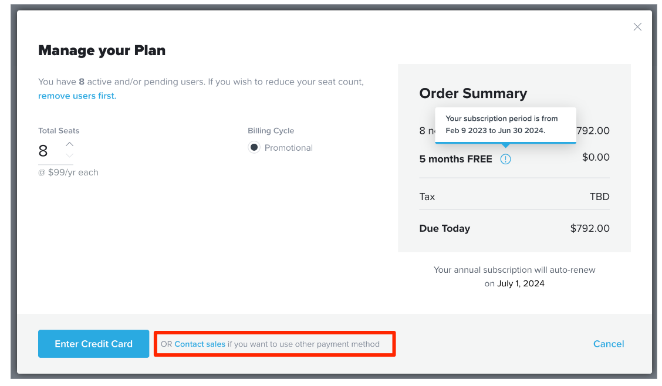Click the $0.00 promotional amount
Viewport: 662px width, 386px height.
(596, 157)
